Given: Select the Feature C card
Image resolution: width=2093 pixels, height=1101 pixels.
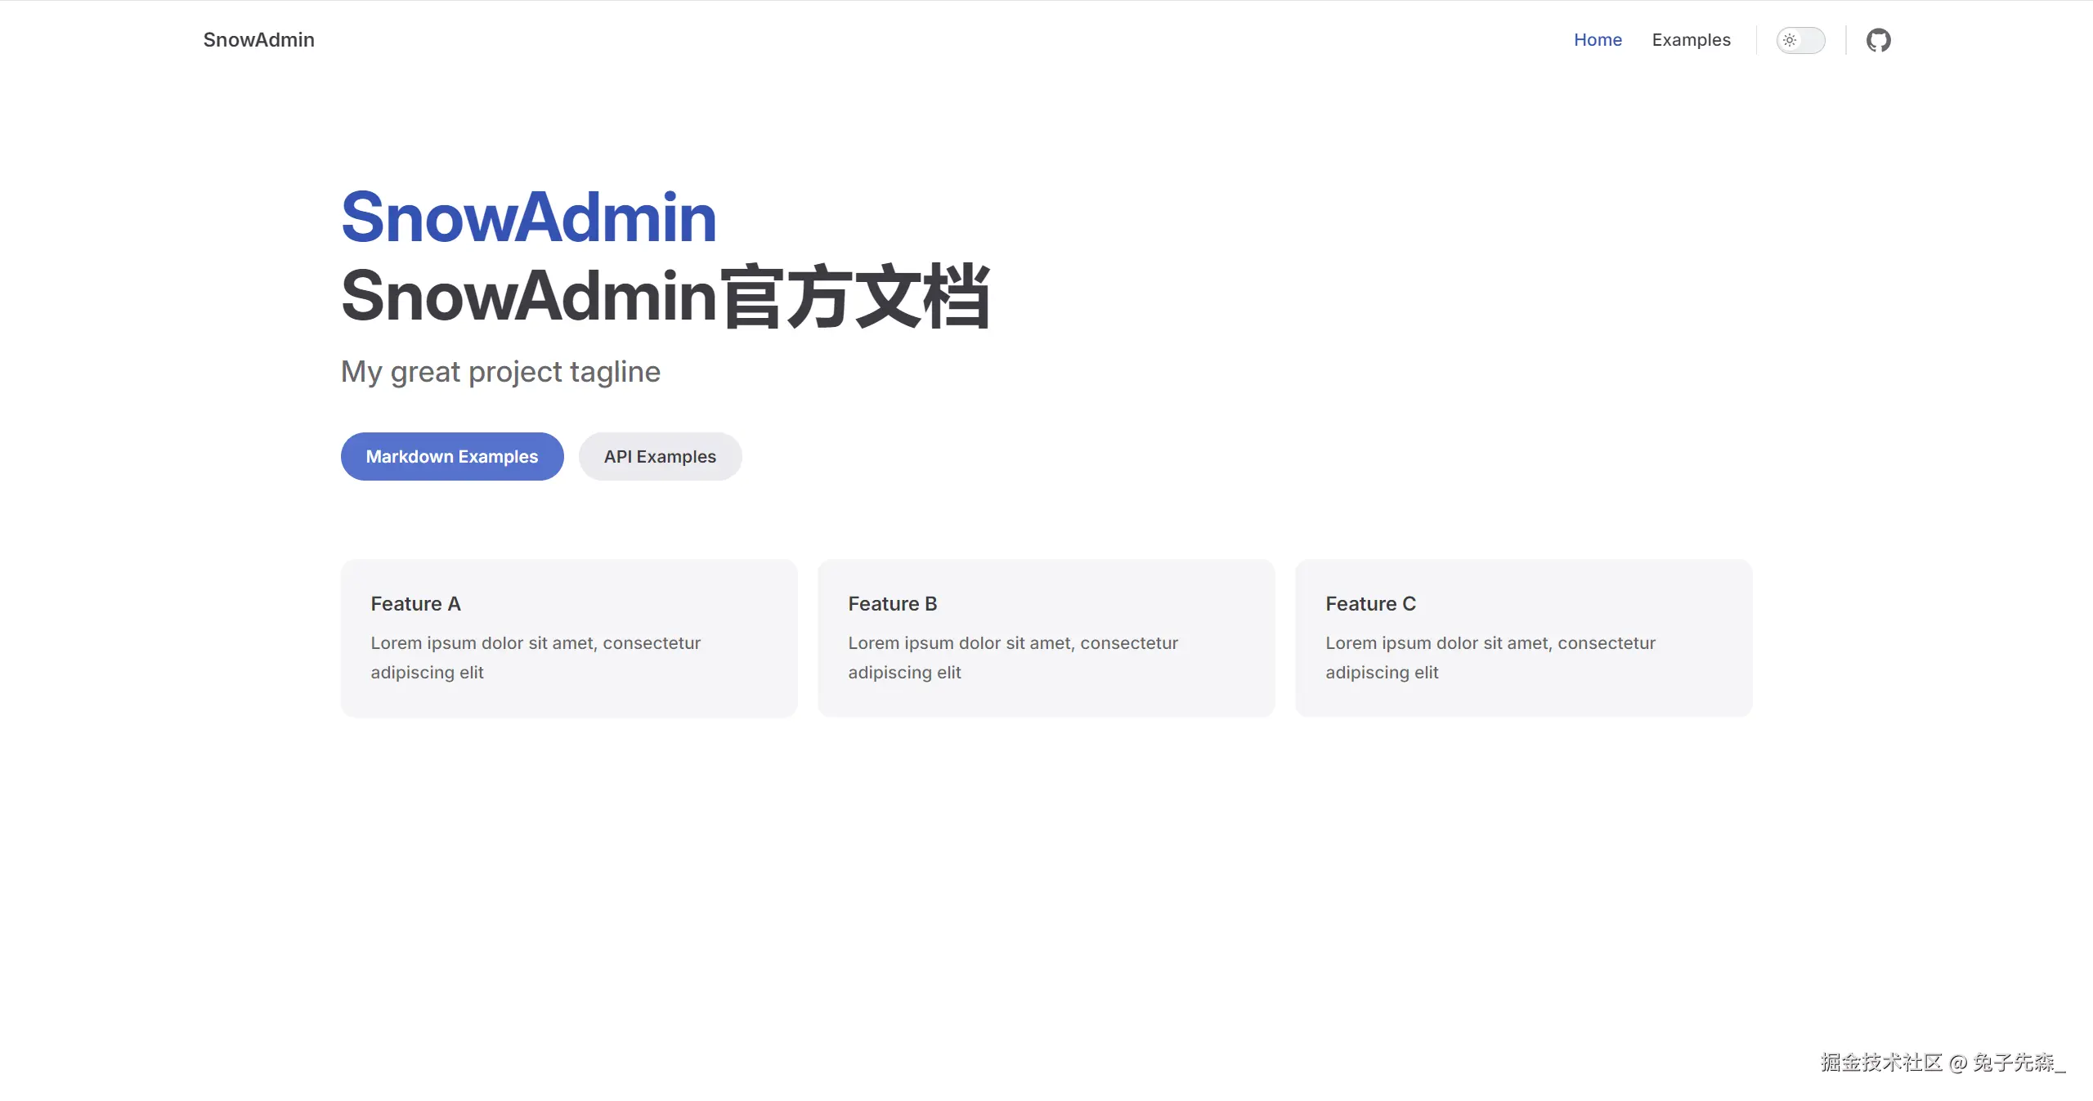Looking at the screenshot, I should 1524,638.
